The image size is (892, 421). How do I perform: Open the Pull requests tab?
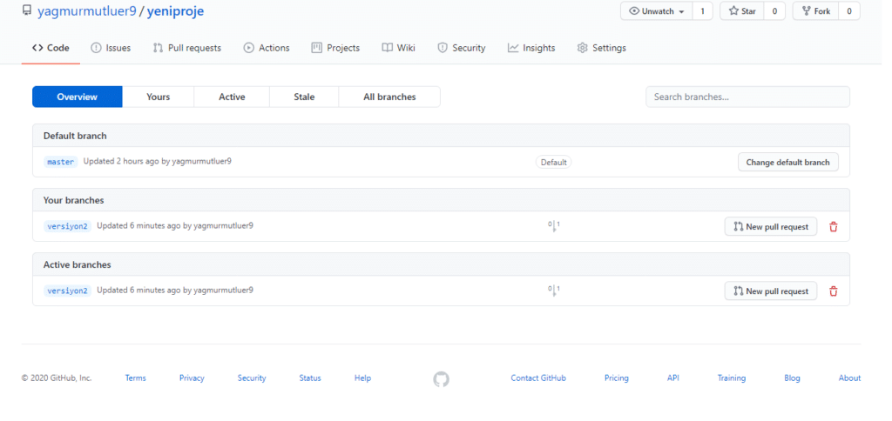[x=187, y=49]
